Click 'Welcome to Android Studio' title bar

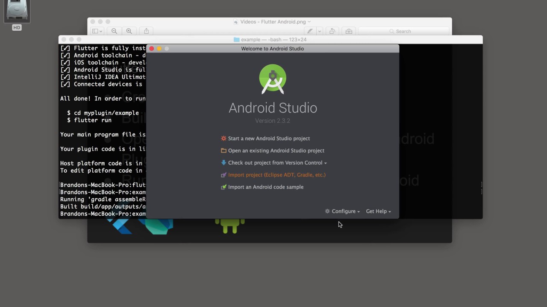click(273, 49)
